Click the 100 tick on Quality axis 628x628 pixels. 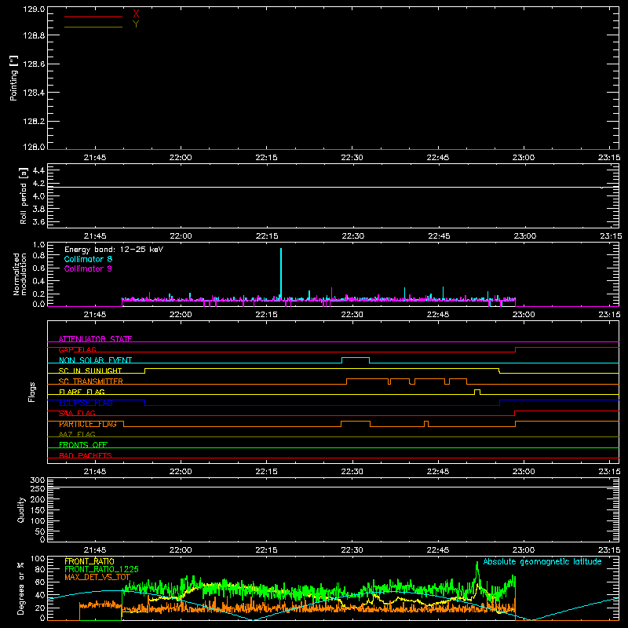38,521
